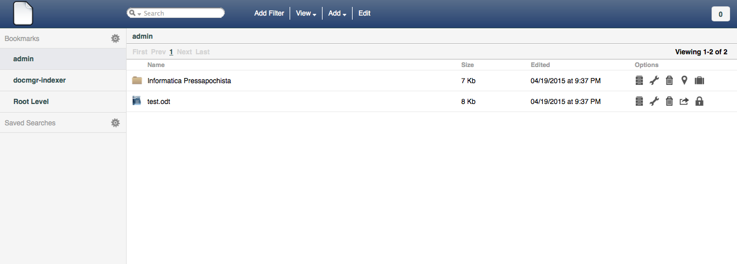Click the Saved Searches section header
737x264 pixels.
point(30,122)
